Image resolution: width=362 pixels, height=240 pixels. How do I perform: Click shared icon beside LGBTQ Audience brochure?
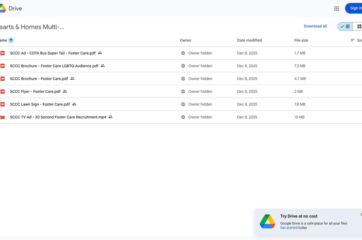[103, 66]
